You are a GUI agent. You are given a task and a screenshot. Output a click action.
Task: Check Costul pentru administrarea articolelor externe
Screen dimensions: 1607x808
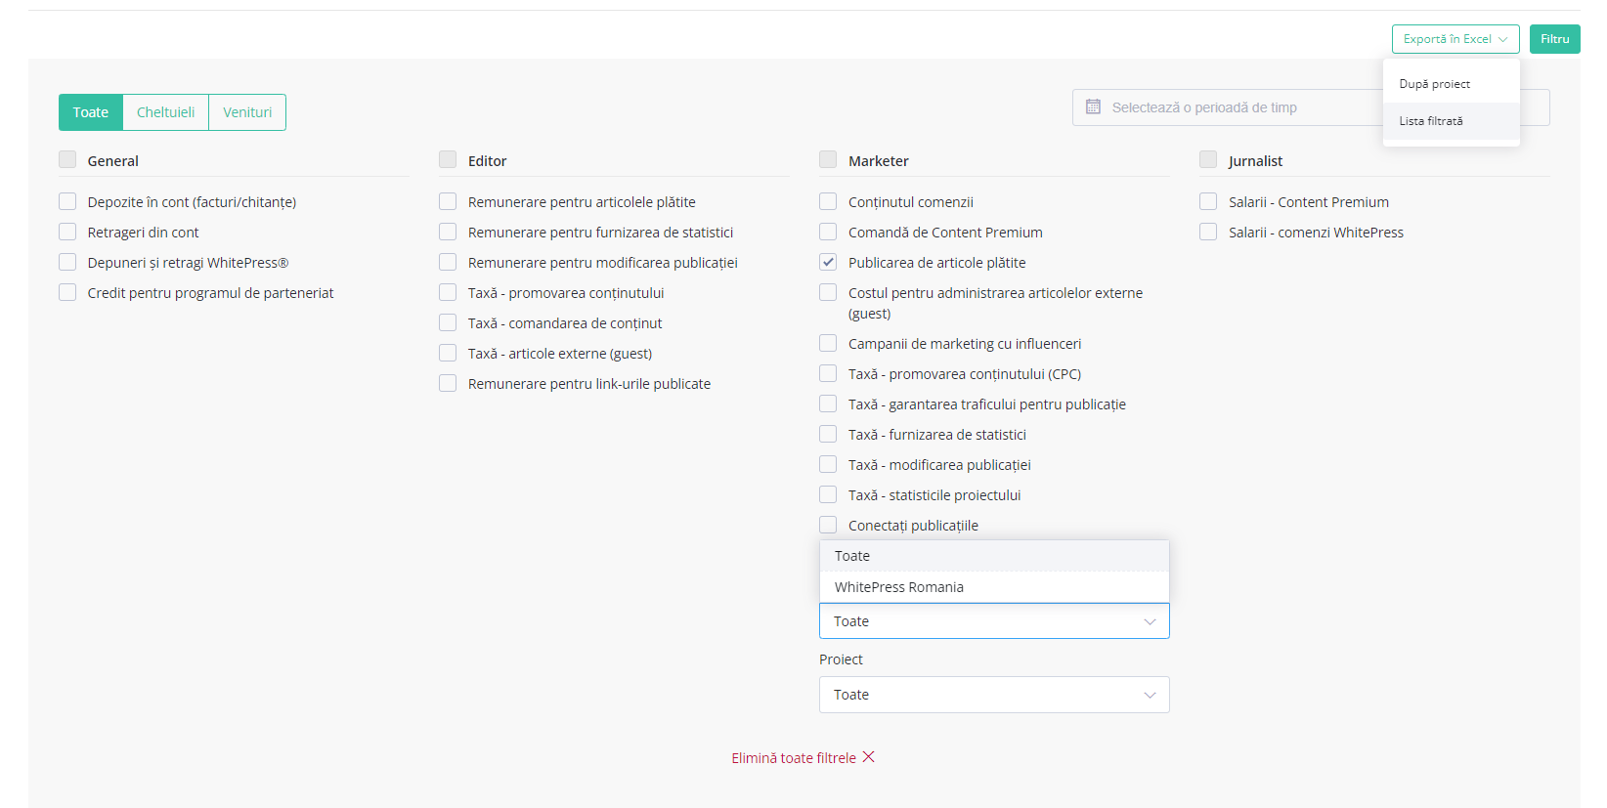coord(828,292)
